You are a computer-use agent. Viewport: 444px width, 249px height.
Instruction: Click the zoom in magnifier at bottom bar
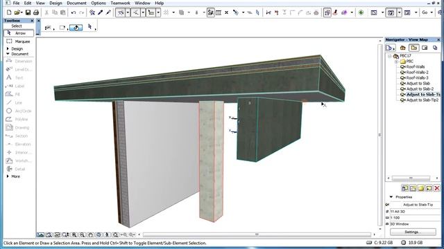tap(74, 234)
